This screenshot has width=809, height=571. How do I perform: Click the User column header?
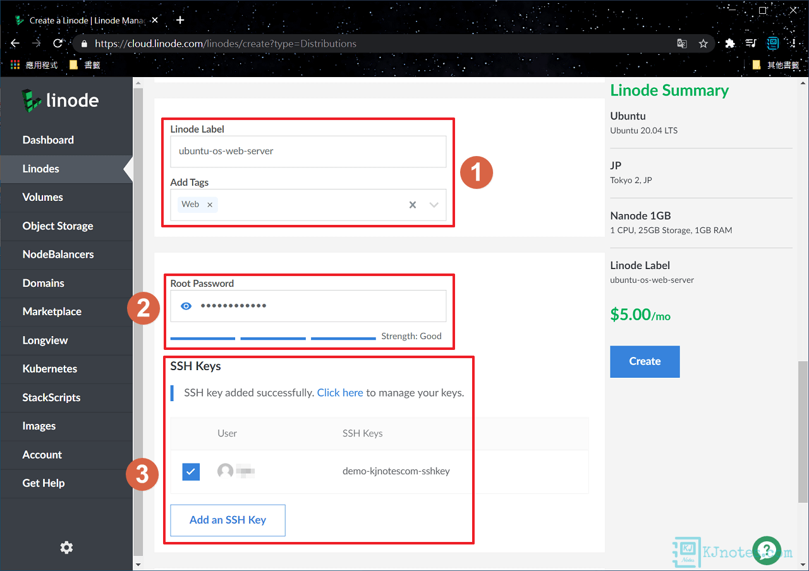tap(227, 433)
